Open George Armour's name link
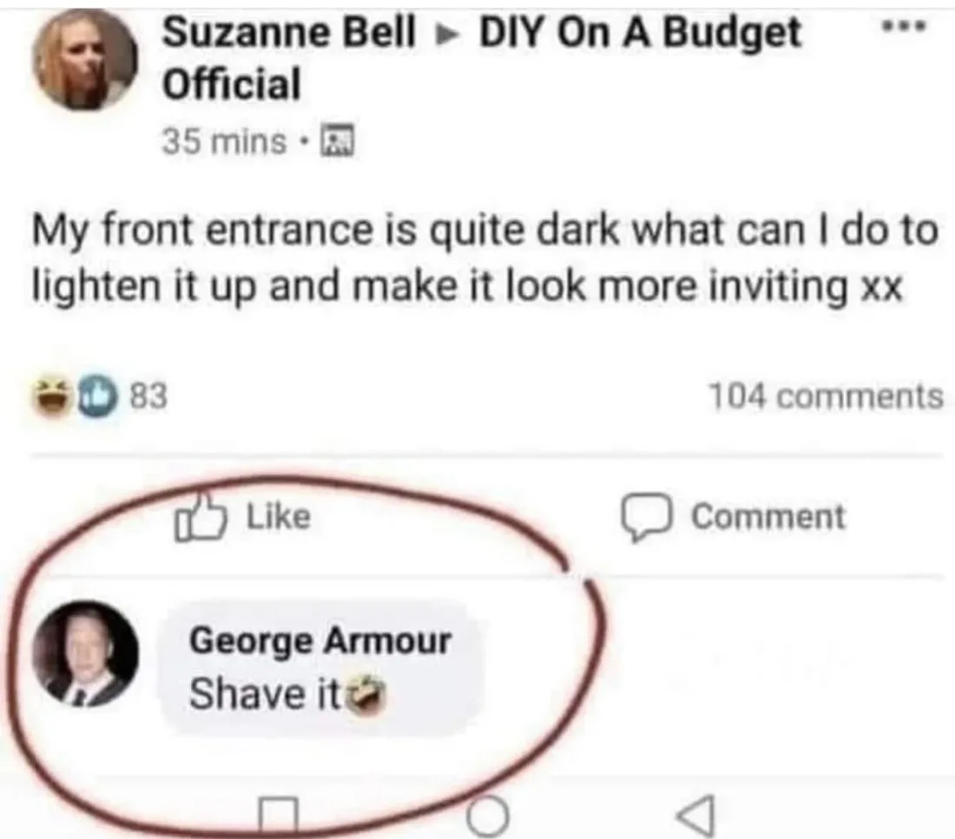This screenshot has height=839, width=955. point(320,640)
